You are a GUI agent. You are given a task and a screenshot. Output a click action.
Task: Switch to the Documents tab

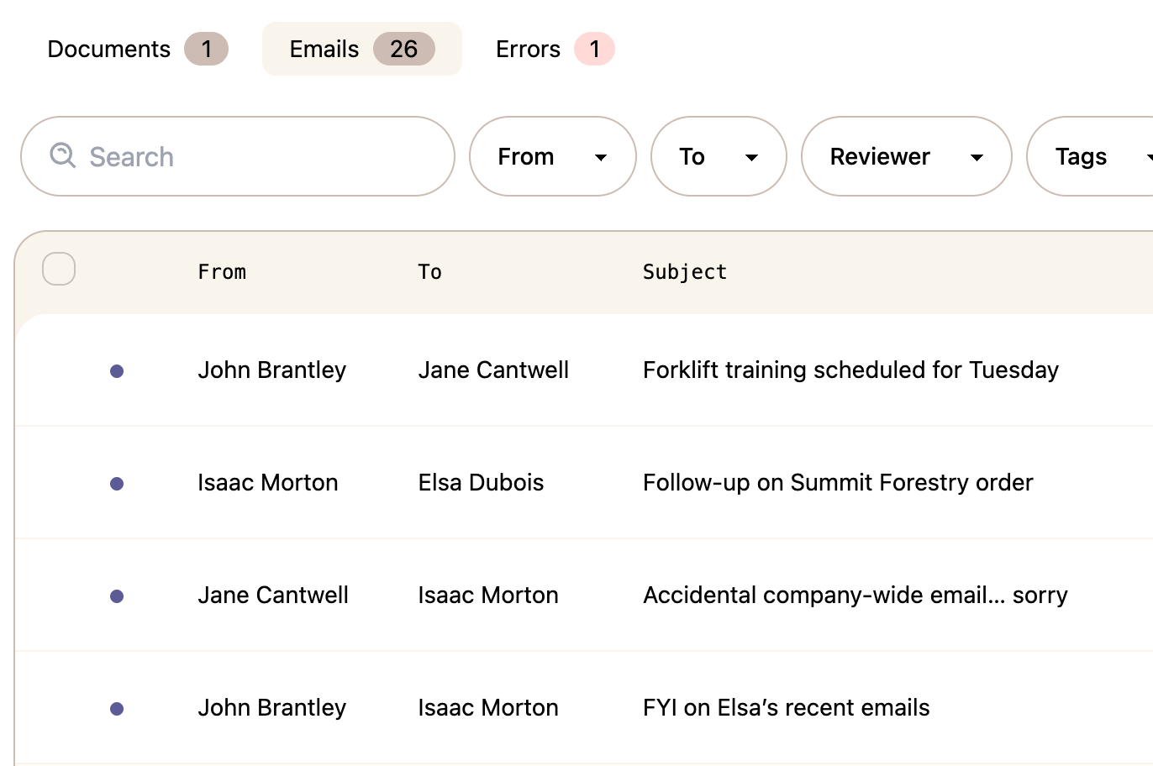pyautogui.click(x=137, y=49)
